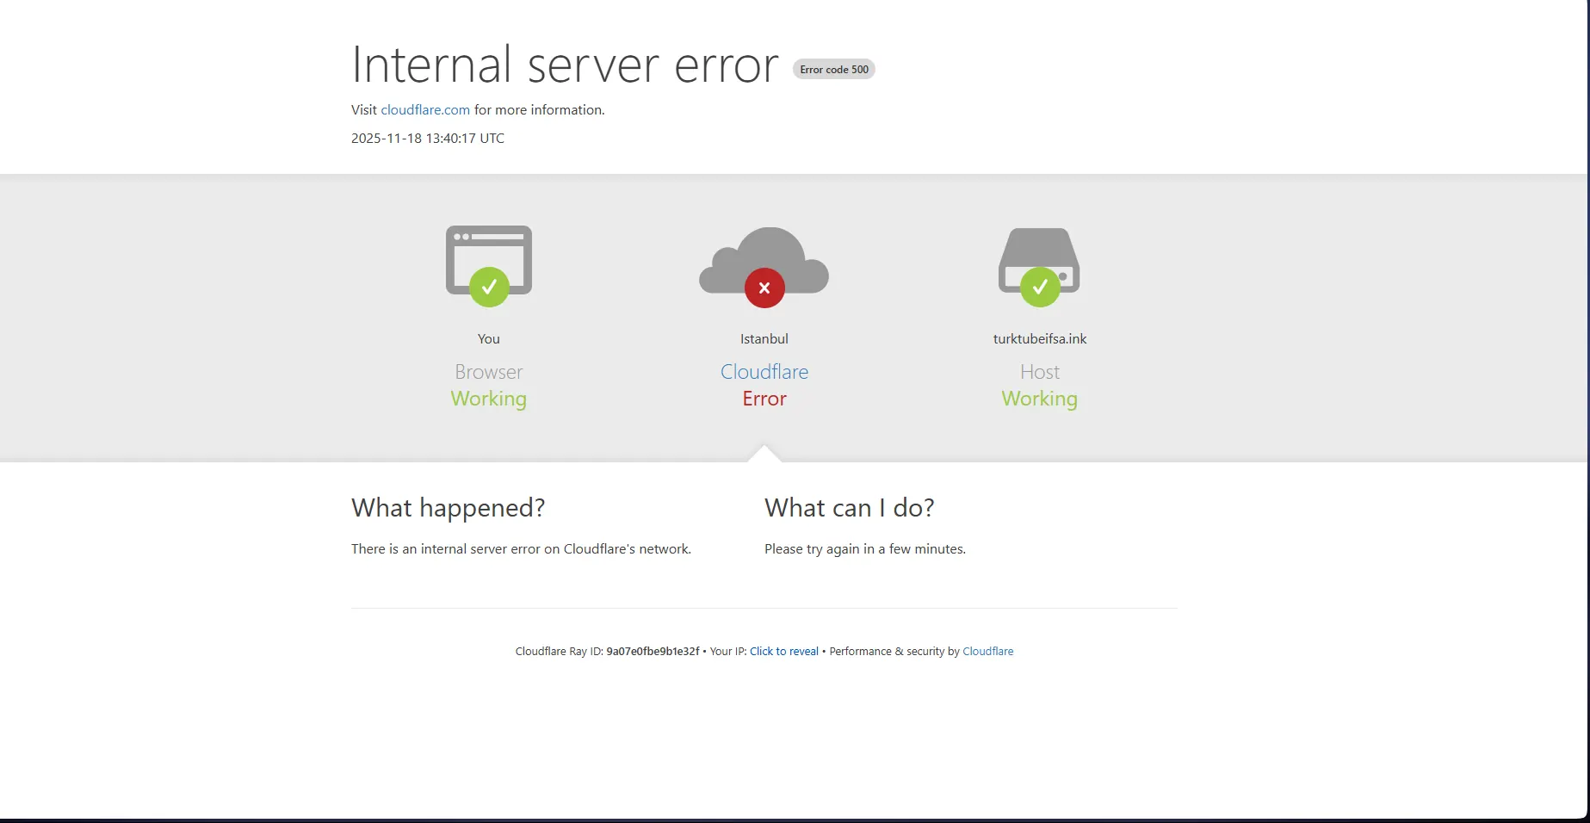Click the Error code 500 badge

[x=834, y=70]
